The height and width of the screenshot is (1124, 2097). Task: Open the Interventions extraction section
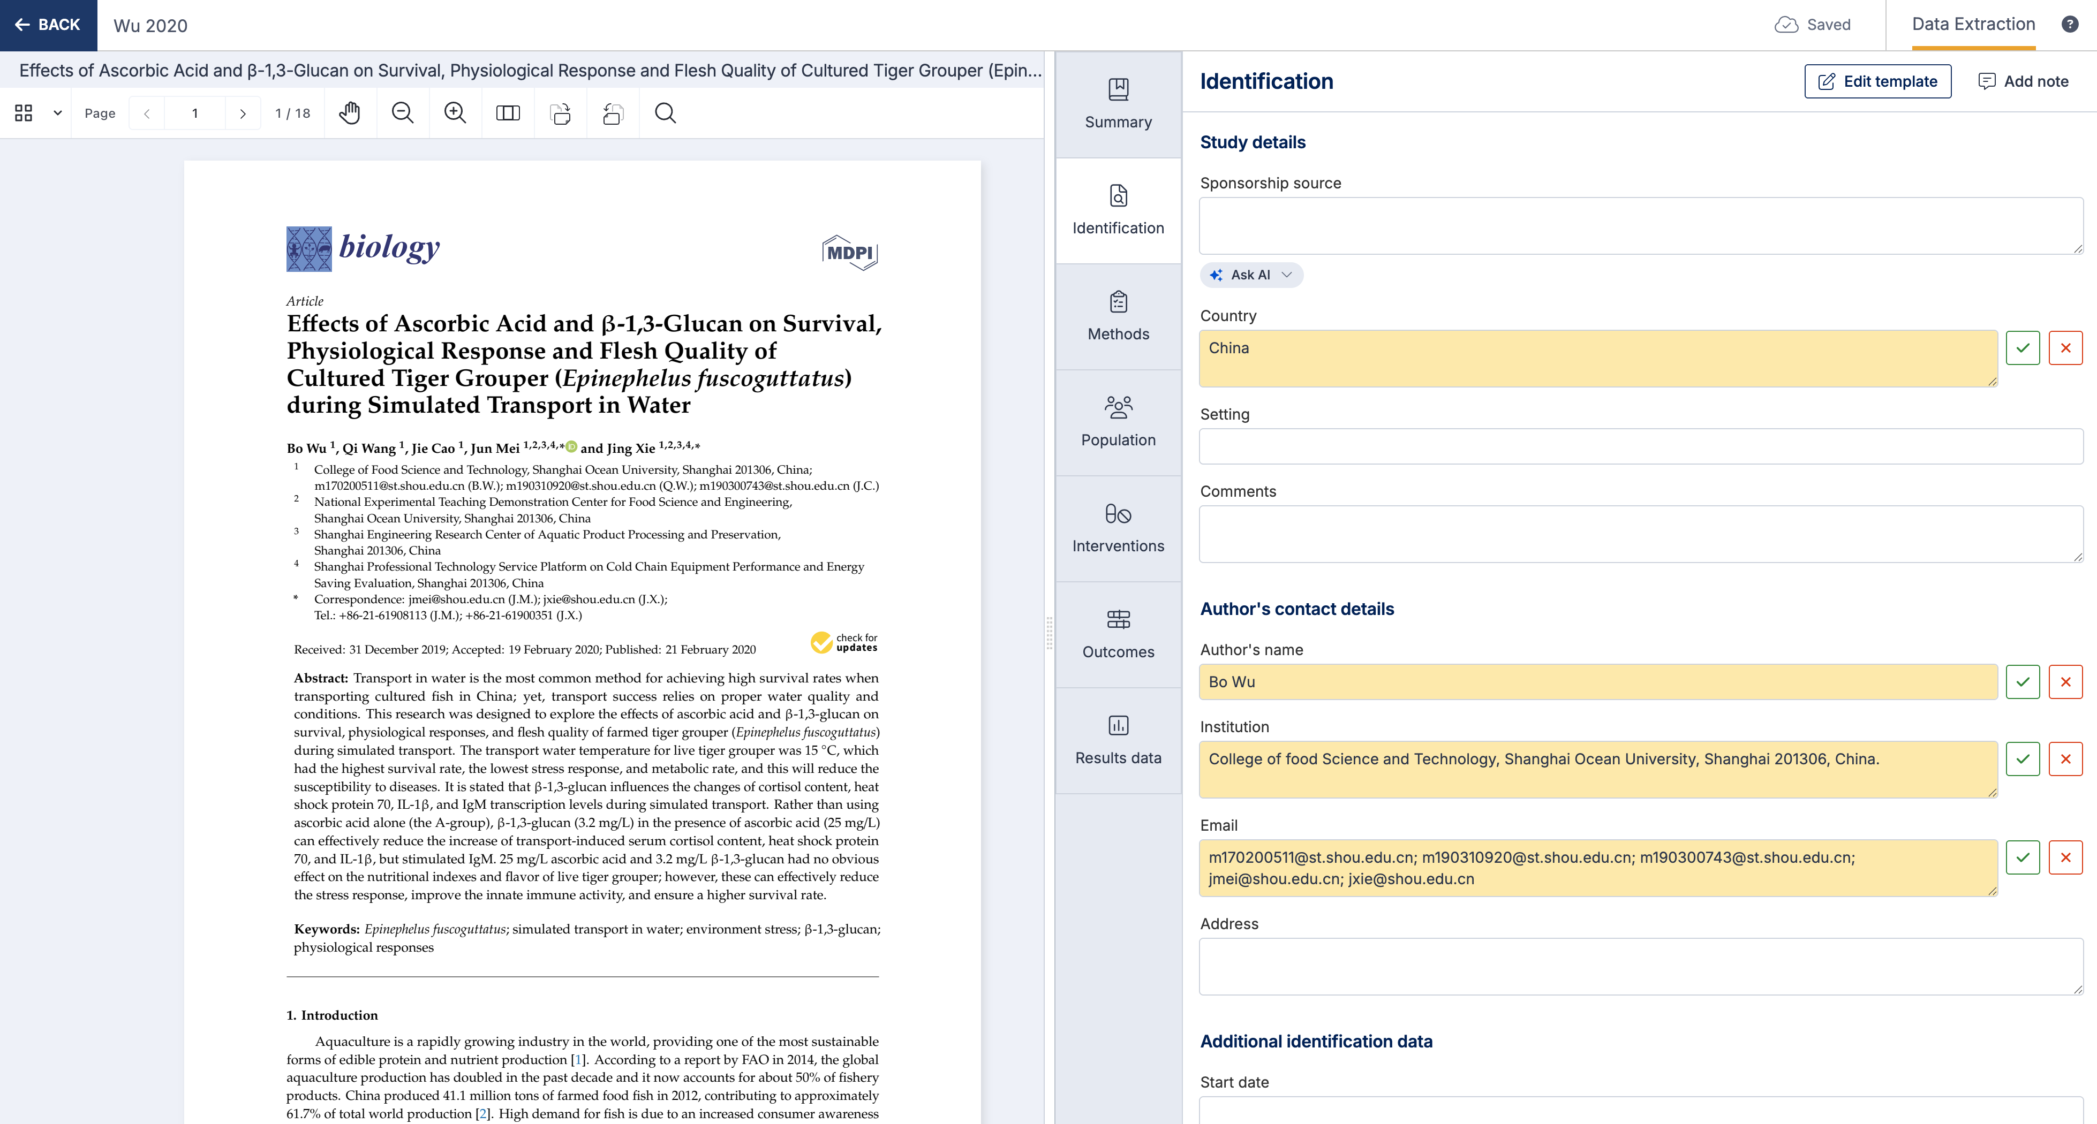1119,529
